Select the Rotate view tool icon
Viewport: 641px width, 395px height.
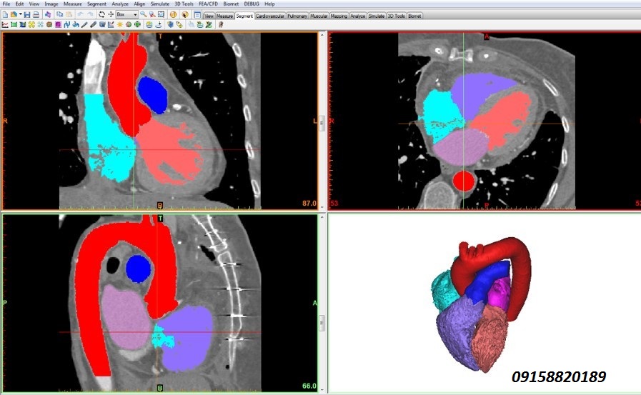click(101, 14)
